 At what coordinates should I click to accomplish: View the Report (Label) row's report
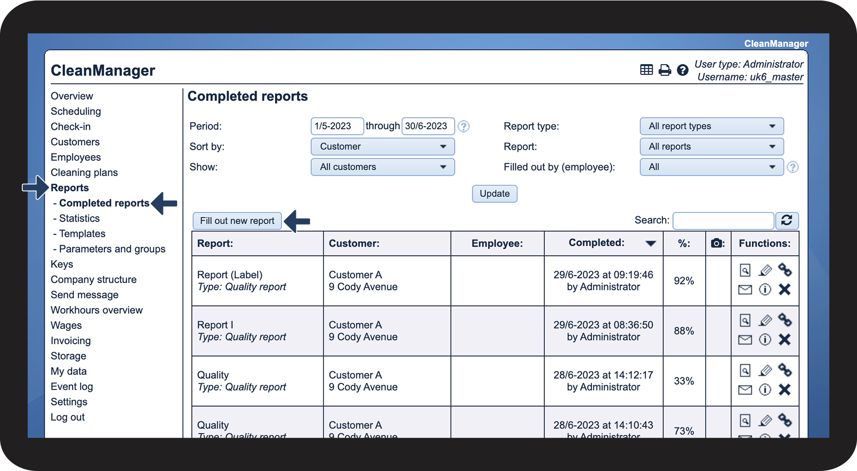point(745,270)
